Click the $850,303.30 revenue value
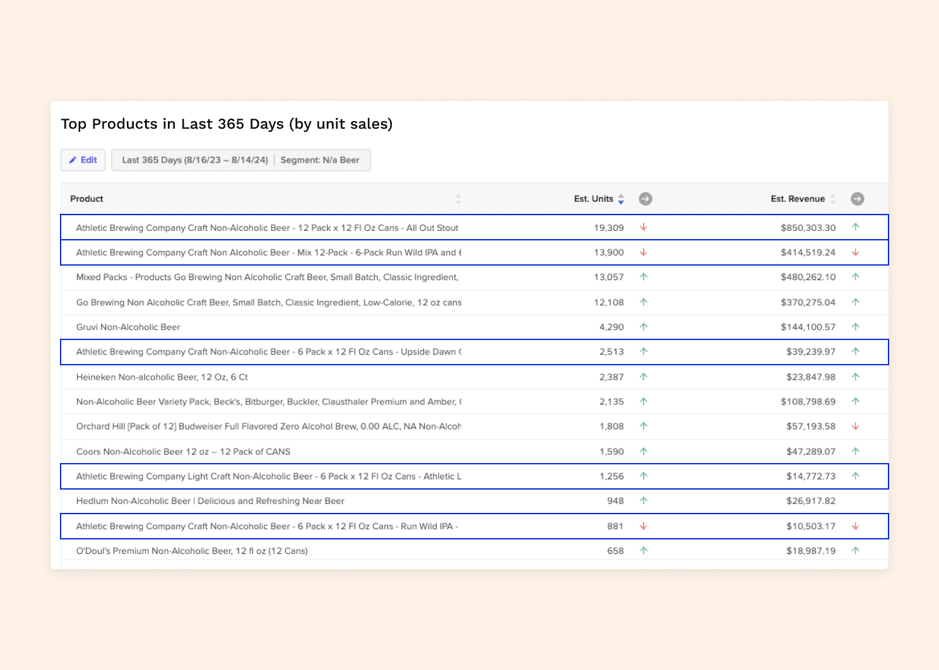The width and height of the screenshot is (939, 670). click(x=808, y=228)
